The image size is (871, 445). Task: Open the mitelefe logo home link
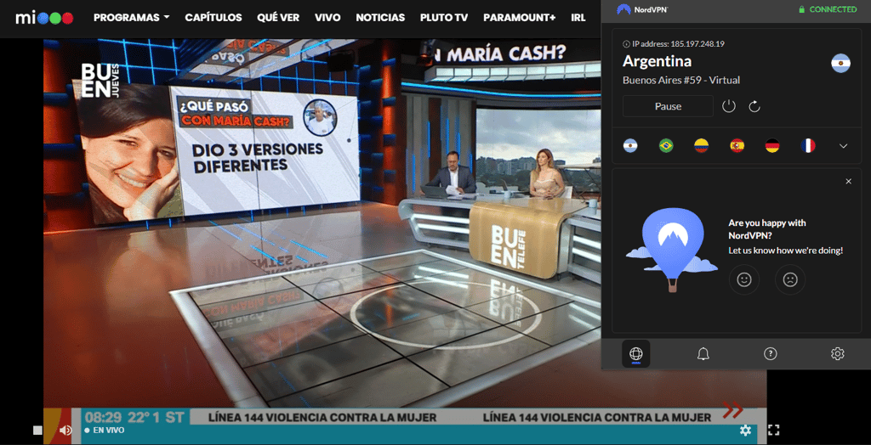click(44, 18)
